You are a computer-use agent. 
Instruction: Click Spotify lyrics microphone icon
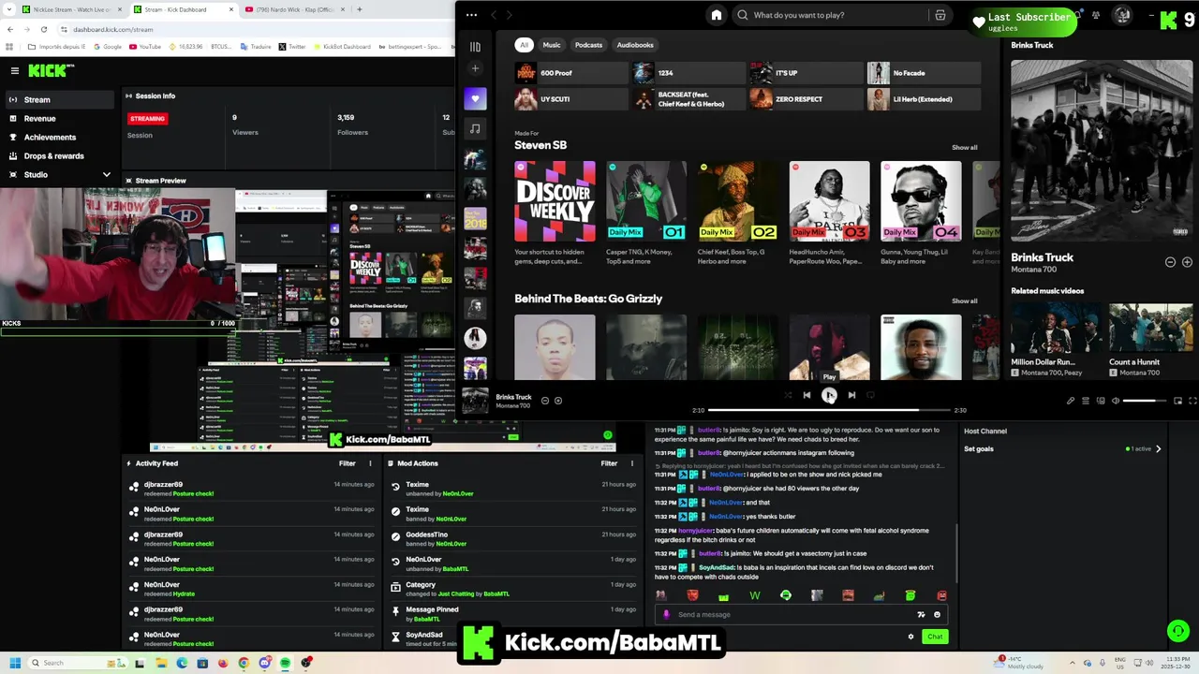pyautogui.click(x=1071, y=401)
